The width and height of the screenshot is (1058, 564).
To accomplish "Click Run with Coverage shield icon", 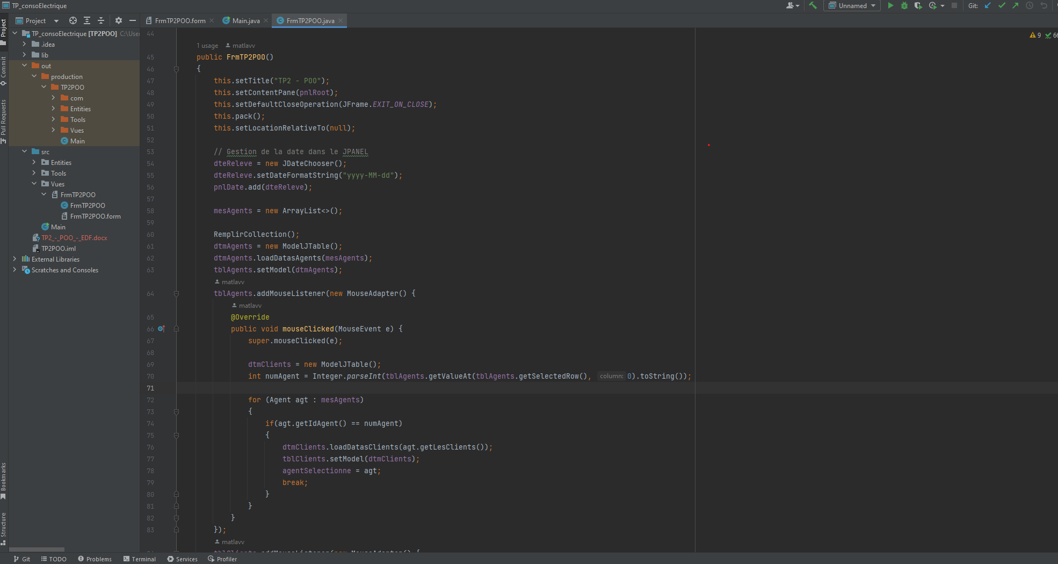I will 918,6.
